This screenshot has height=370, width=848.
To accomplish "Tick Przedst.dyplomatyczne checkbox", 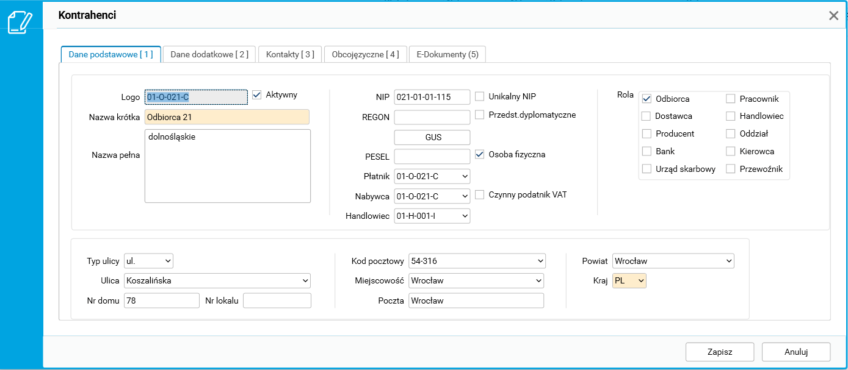I will click(480, 115).
